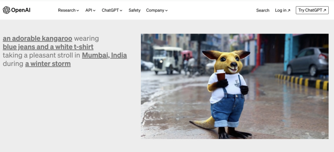Click the watermark icon in the image corner
This screenshot has height=152, width=334.
pos(323,133)
